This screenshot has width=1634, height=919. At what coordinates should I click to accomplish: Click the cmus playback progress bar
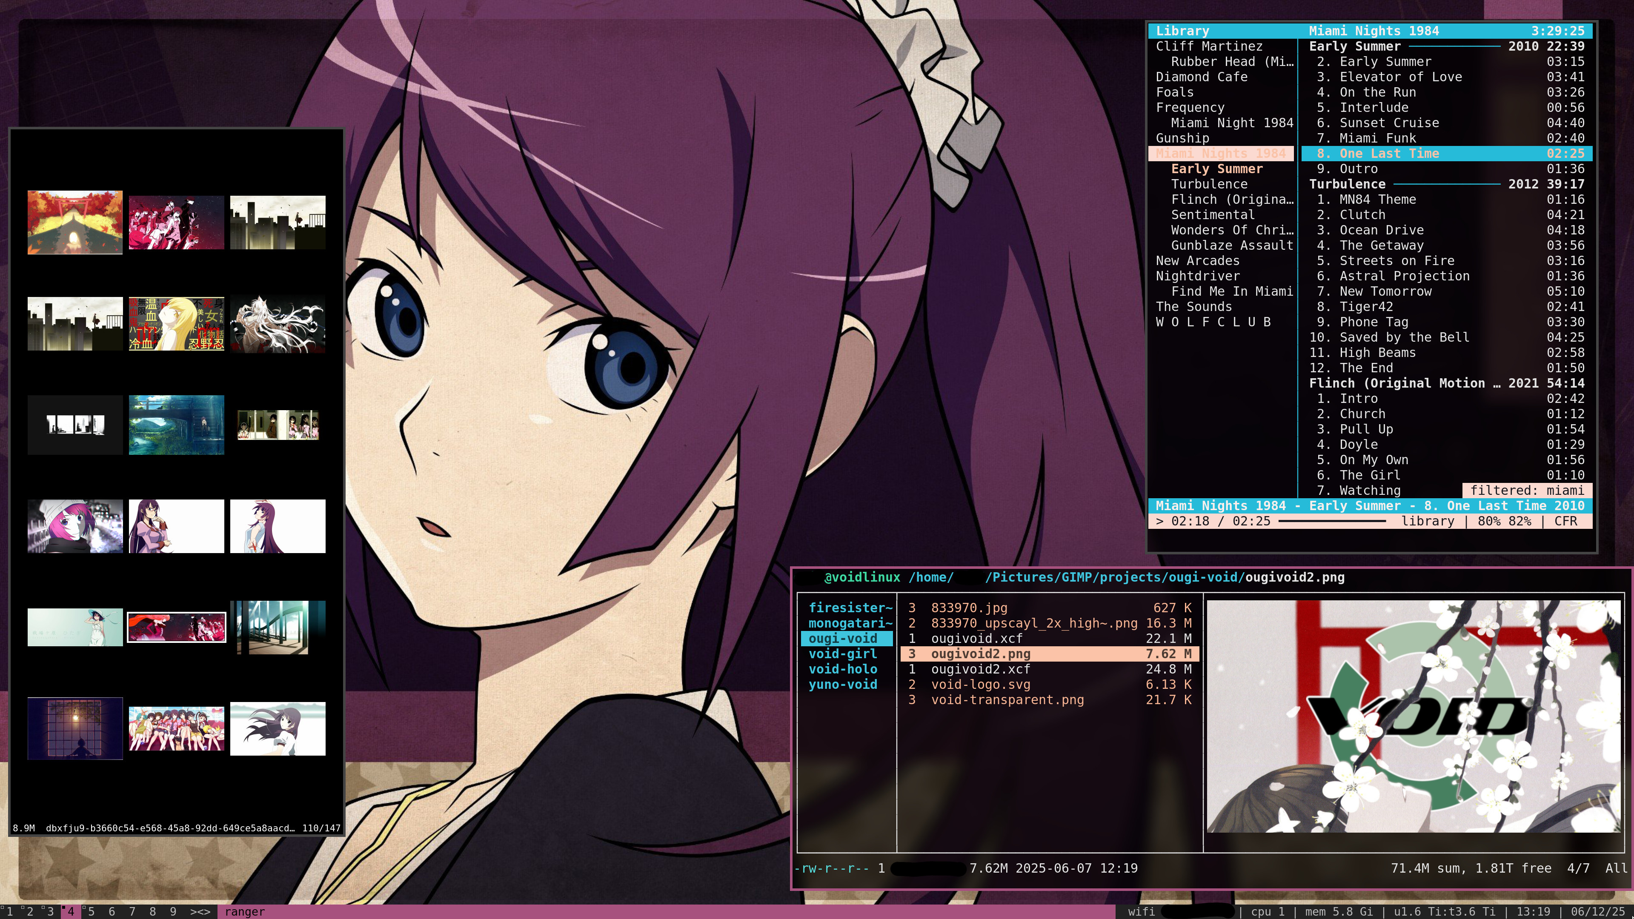(1332, 521)
